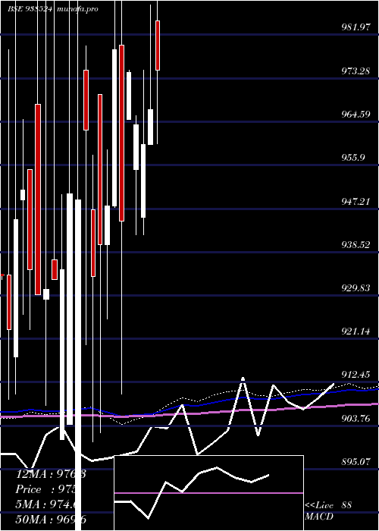Select the 964.59 price axis label

coord(356,115)
